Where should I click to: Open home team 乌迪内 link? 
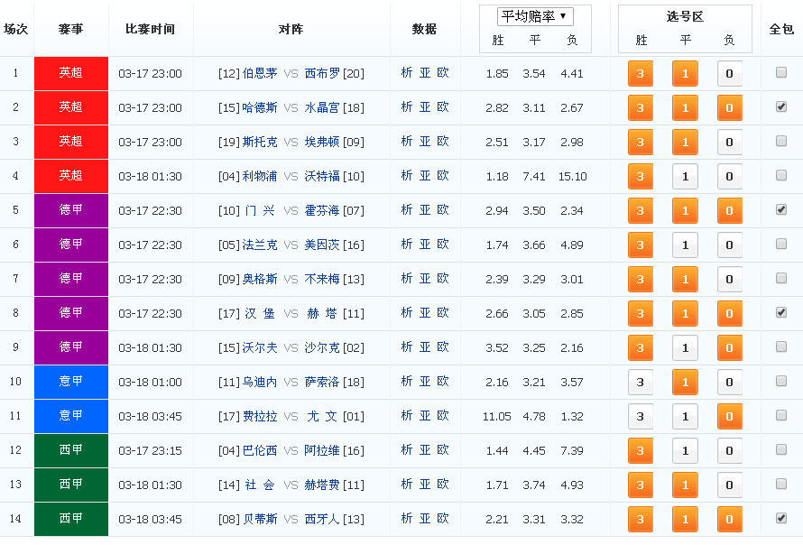pyautogui.click(x=260, y=382)
